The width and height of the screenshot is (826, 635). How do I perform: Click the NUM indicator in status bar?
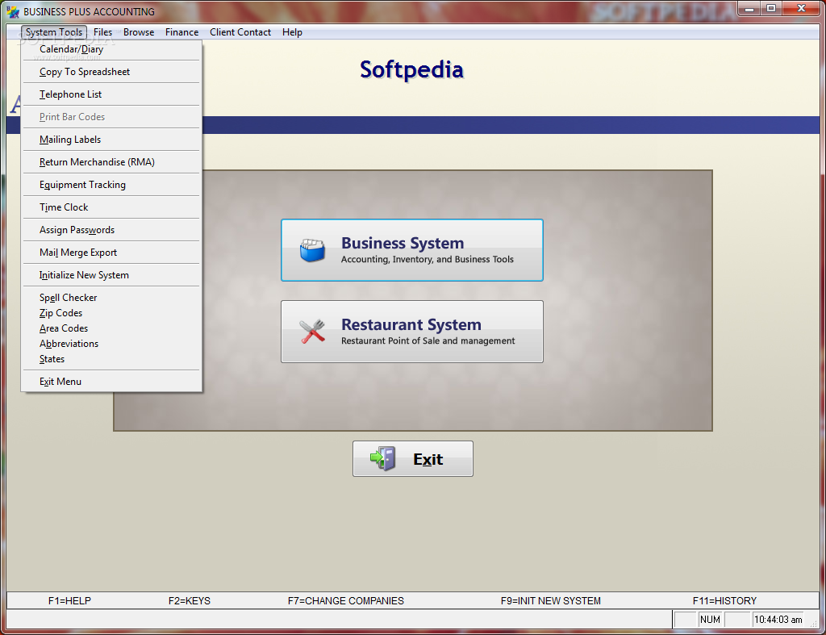pos(710,620)
